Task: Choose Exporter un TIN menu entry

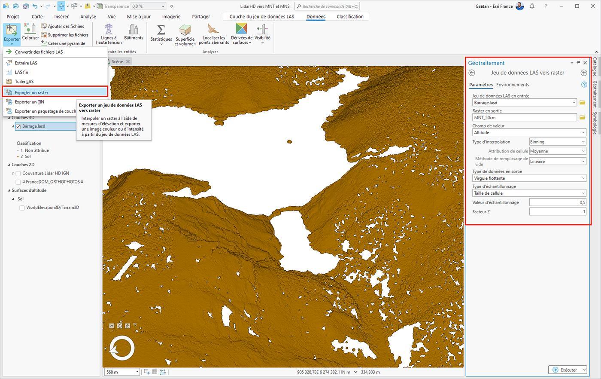Action: click(29, 102)
